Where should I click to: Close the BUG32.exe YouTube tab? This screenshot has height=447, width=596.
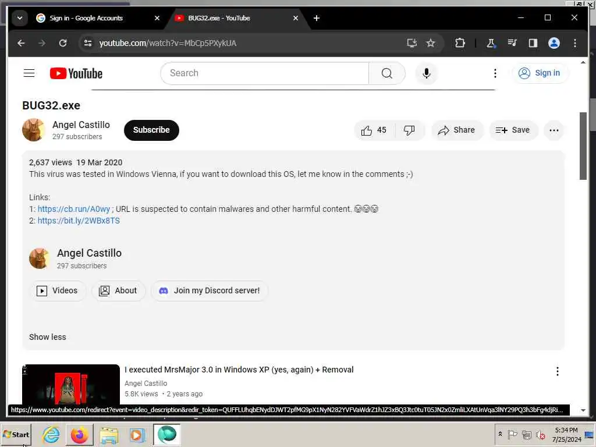tap(295, 18)
